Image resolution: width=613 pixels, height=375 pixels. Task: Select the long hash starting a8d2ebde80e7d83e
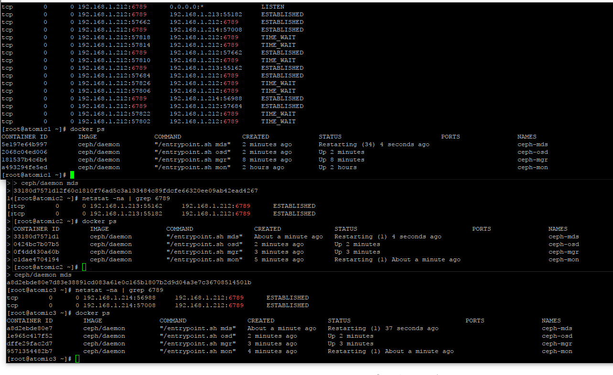129,282
